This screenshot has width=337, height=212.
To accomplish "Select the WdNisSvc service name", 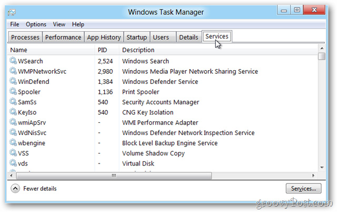I will [32, 133].
